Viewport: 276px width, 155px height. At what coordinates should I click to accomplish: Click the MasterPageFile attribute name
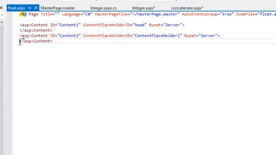111,14
